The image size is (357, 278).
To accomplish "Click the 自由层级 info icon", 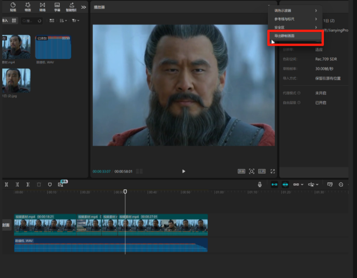I will click(x=299, y=103).
